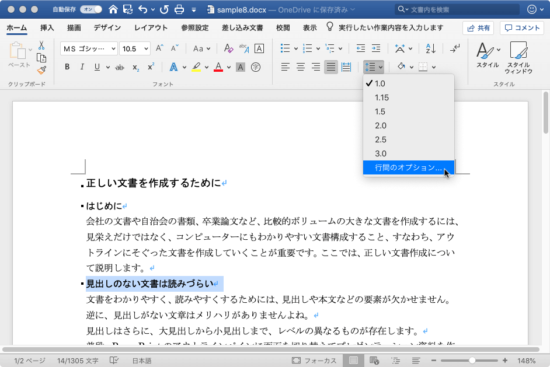Decrease font size with smaller A icon
The width and height of the screenshot is (550, 367).
pos(175,48)
